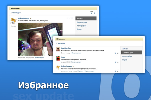The width and height of the screenshot is (151, 100).
Task: Click the comment 'На фоне макак в этом стикере...'
Action: (79, 69)
